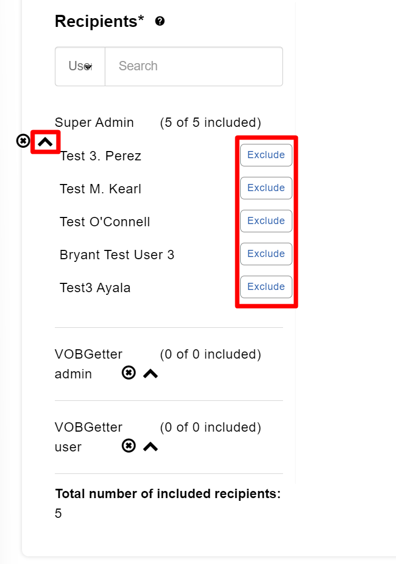Click the Super Admin group label
The image size is (396, 564).
(x=94, y=122)
